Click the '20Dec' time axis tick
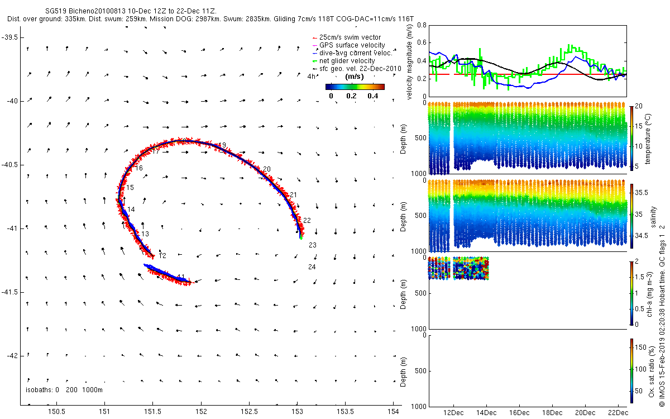The width and height of the screenshot is (670, 419). click(585, 412)
